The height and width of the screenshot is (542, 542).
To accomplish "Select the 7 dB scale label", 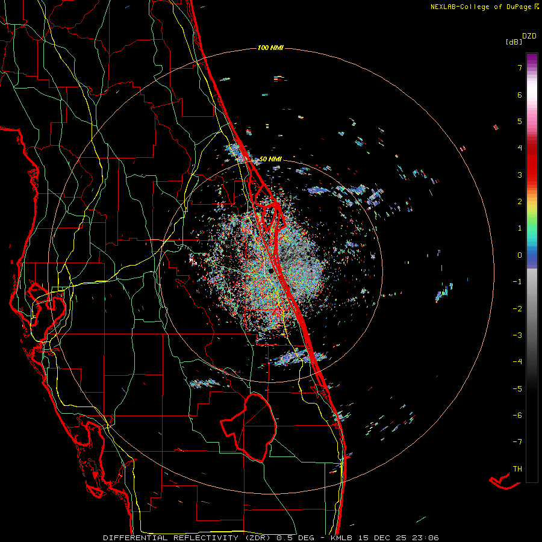I will click(x=520, y=67).
